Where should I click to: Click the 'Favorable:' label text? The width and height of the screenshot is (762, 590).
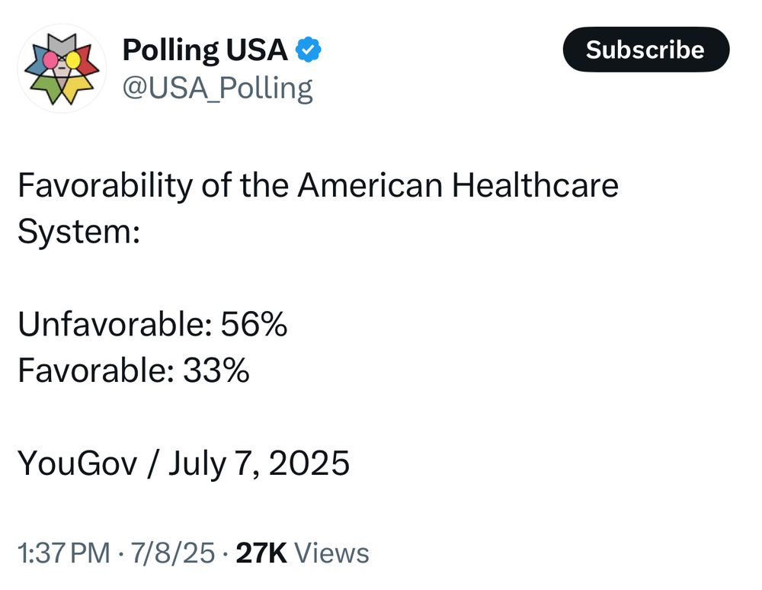click(96, 370)
